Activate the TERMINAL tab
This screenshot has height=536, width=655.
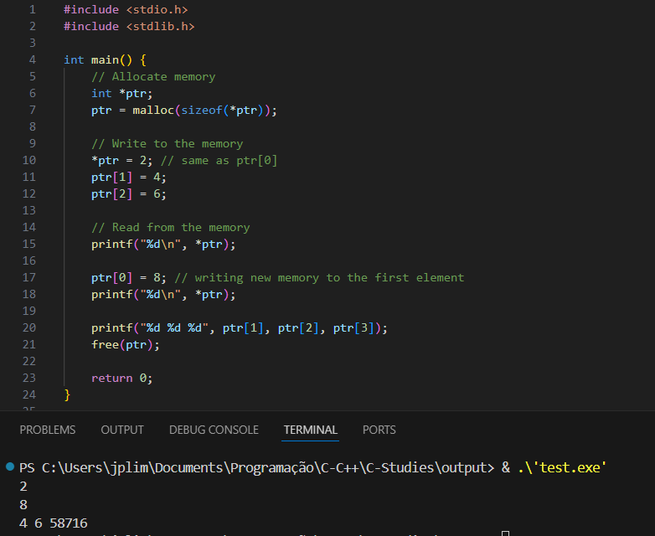pyautogui.click(x=310, y=430)
